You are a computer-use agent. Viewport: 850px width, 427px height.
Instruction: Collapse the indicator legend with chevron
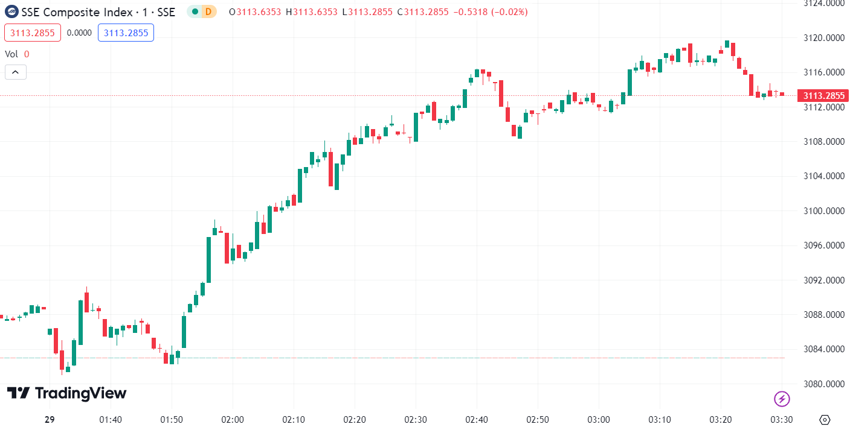pyautogui.click(x=16, y=72)
